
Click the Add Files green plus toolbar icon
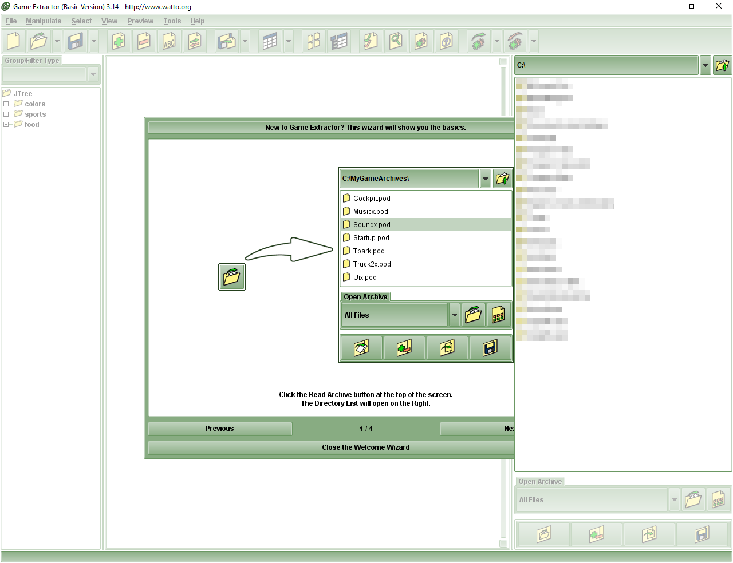pos(119,41)
